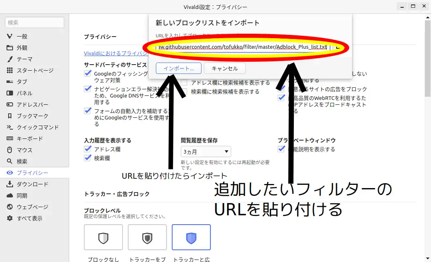Toggle アドレス欄に検索候補を表示する checkbox
Image resolution: width=431 pixels, height=262 pixels.
184,82
